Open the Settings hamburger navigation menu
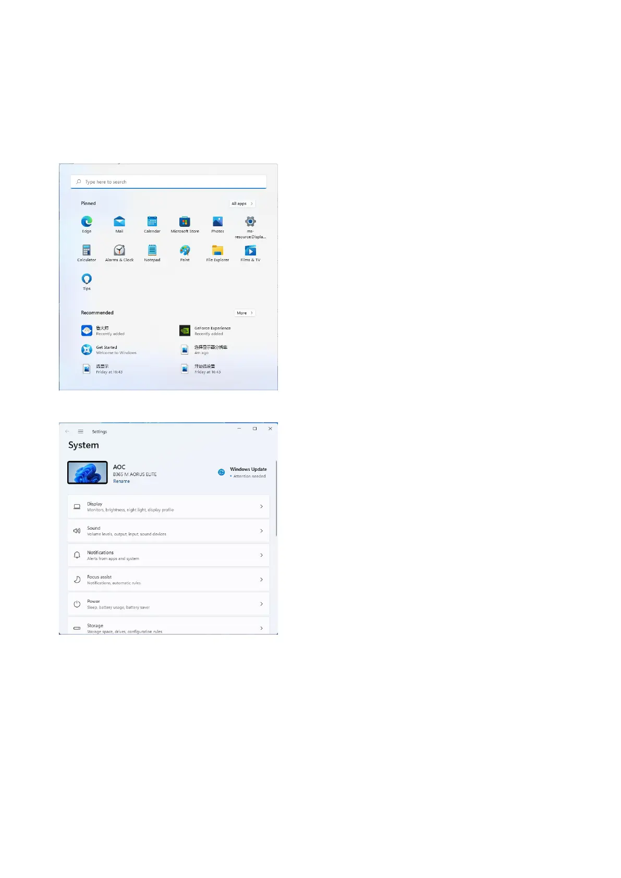621x878 pixels. (81, 432)
